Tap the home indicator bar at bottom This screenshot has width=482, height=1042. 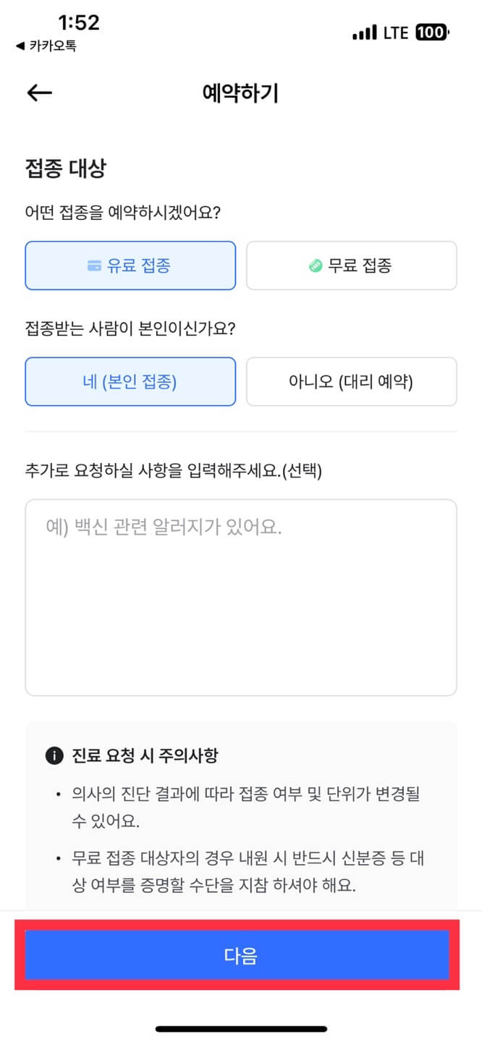point(240,1028)
